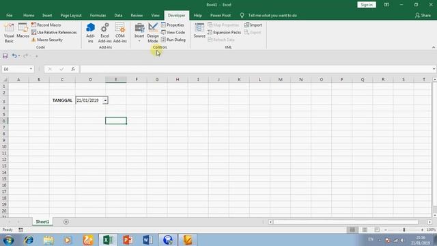Screen dimensions: 437x246
Task: Click the macro recording status icon
Action: click(21, 230)
